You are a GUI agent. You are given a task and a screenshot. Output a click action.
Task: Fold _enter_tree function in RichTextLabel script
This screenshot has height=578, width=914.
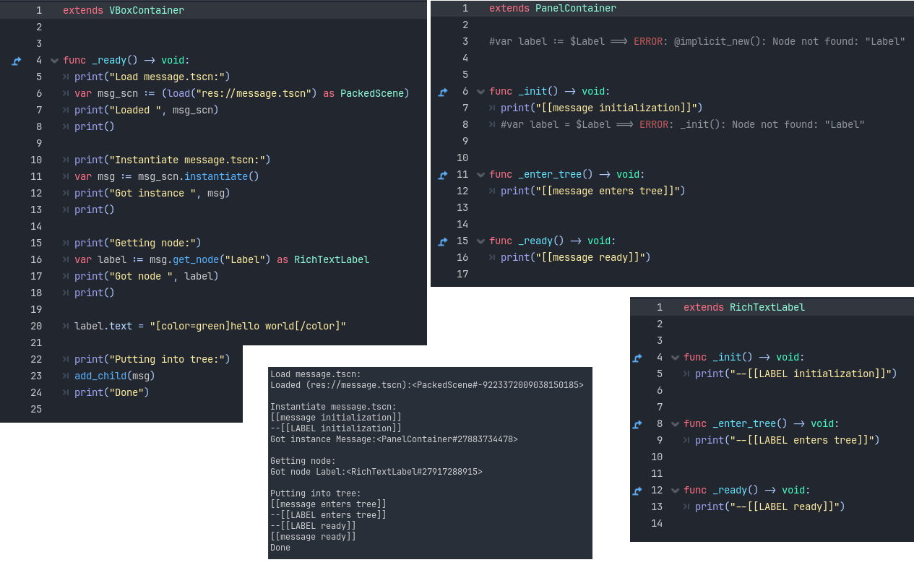point(675,424)
